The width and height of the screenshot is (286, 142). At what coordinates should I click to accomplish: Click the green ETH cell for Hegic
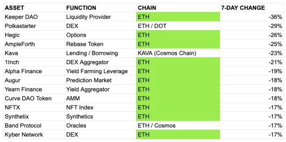178,35
